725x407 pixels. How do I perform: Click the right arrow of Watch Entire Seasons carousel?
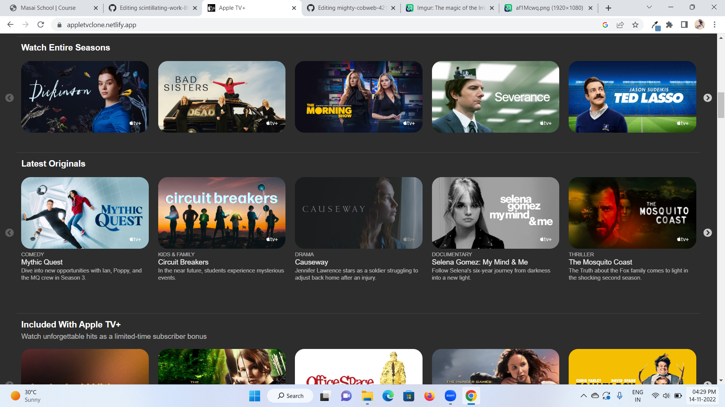707,98
